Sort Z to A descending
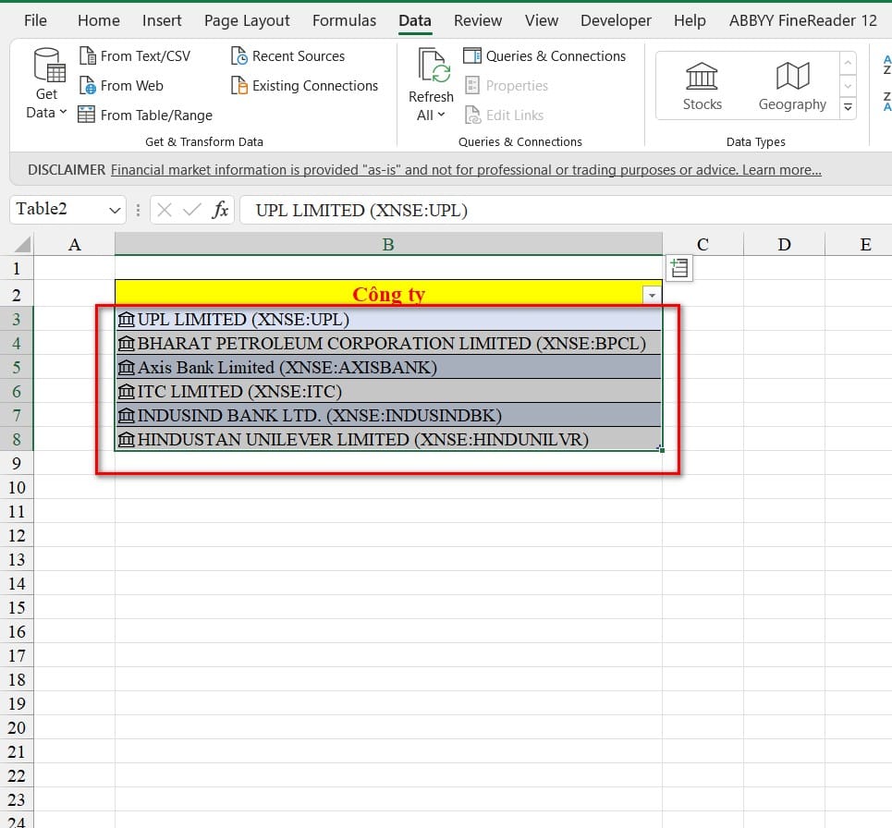Image resolution: width=892 pixels, height=828 pixels. (886, 102)
